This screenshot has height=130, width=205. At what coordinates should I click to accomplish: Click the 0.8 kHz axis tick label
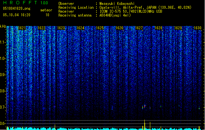click(x=3, y=91)
